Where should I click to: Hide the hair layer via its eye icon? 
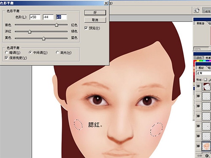click(198, 86)
